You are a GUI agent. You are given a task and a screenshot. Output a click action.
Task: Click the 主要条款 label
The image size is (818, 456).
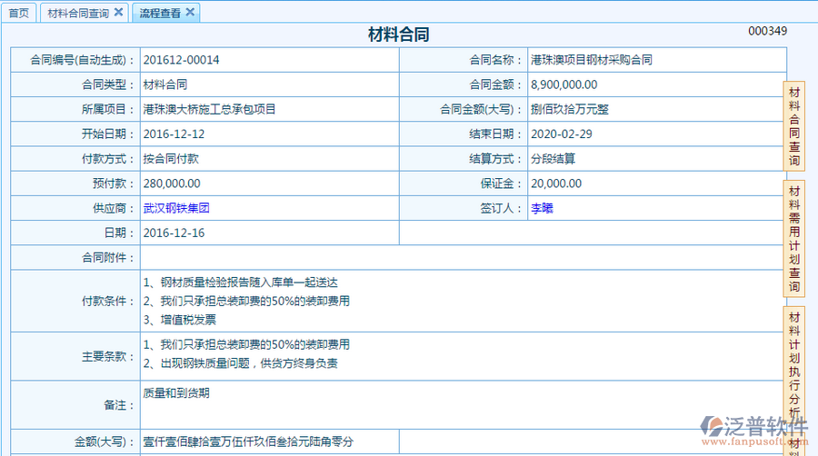coord(107,356)
